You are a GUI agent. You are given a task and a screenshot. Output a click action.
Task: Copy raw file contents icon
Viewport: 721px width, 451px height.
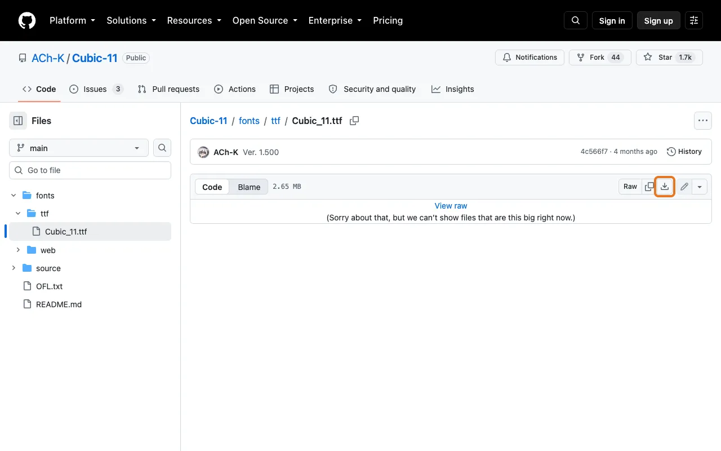pos(649,187)
